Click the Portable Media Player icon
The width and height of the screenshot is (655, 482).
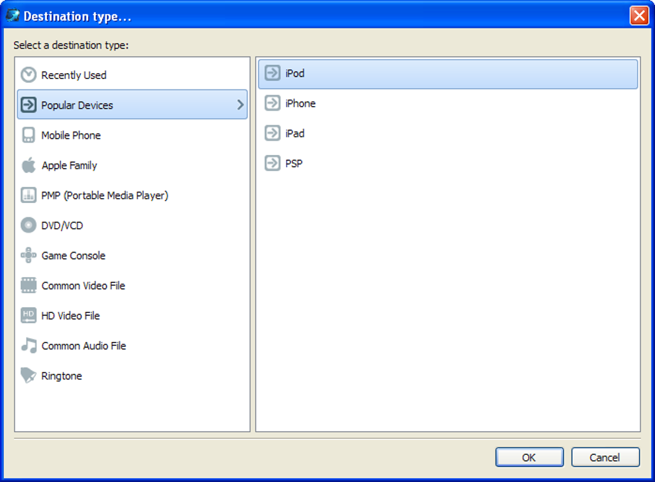pos(28,195)
